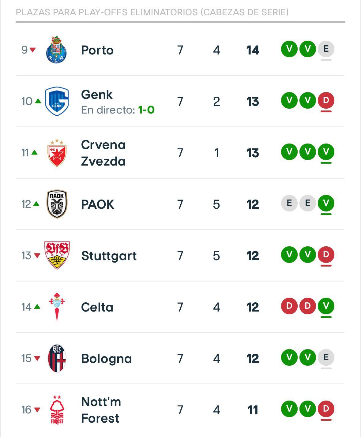
Task: Select the Stuttgart team name
Action: 109,256
